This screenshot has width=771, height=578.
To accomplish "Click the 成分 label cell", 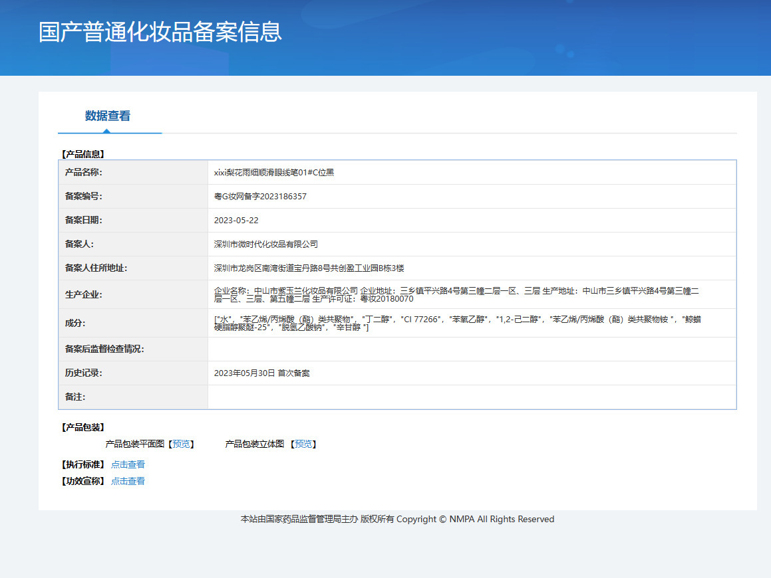I will pos(133,323).
